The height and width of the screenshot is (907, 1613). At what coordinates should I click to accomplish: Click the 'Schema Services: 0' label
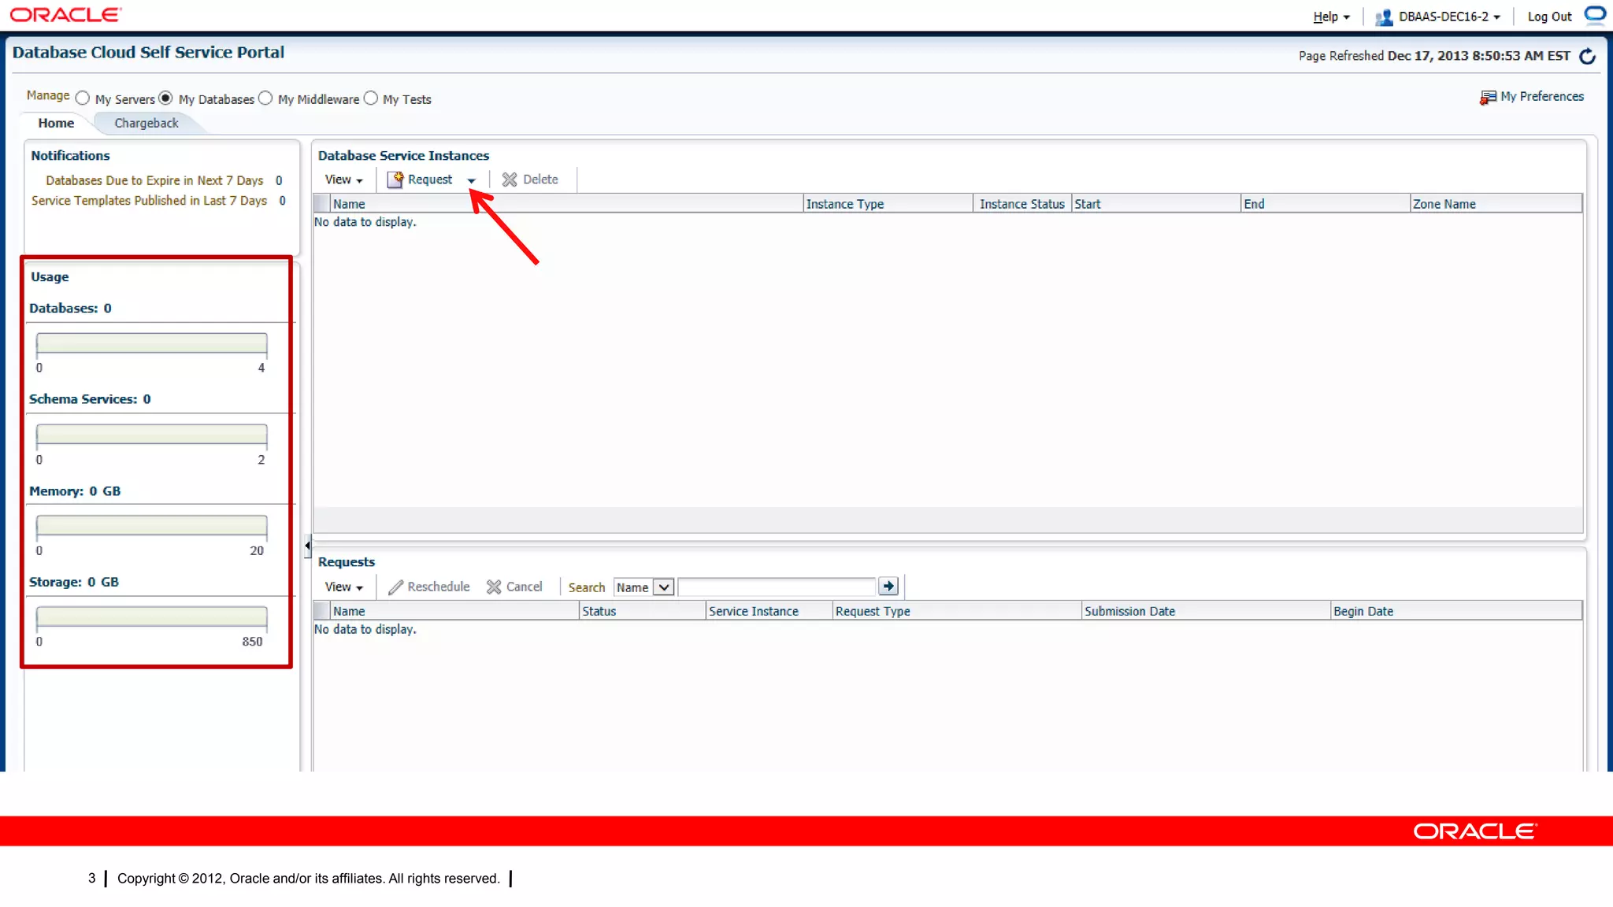(90, 399)
